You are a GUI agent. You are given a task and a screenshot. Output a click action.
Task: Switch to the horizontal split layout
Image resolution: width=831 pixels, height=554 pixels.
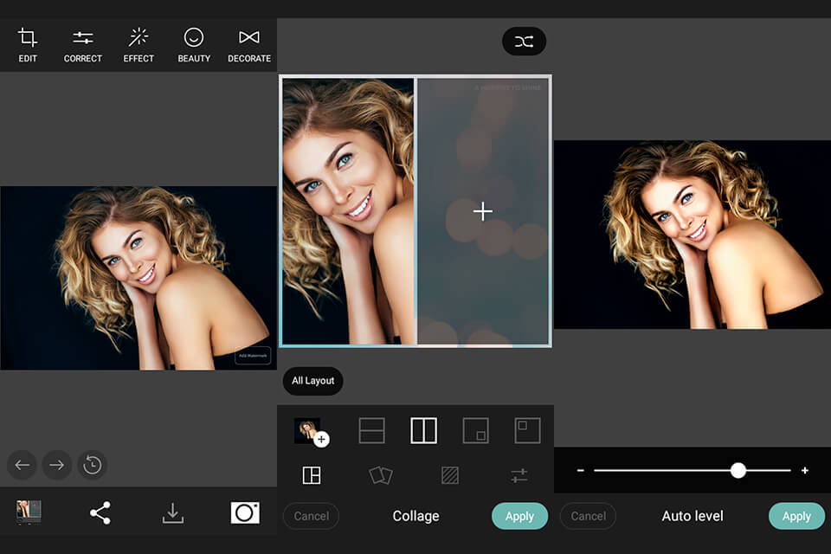[371, 429]
